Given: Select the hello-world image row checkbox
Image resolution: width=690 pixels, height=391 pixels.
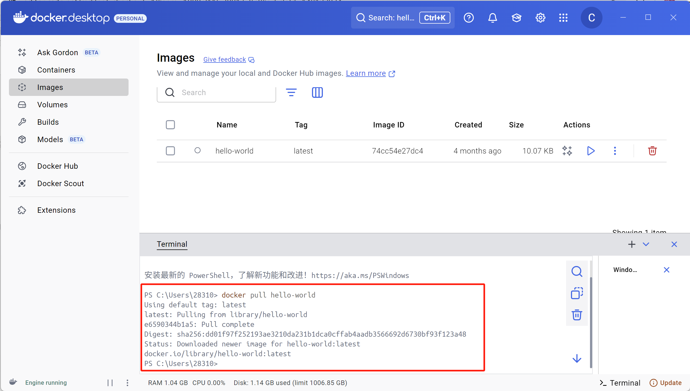Looking at the screenshot, I should coord(170,151).
